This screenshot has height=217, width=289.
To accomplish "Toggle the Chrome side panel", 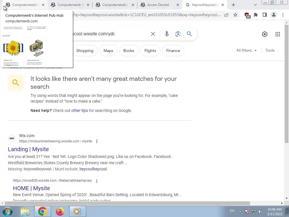I will [x=265, y=15].
